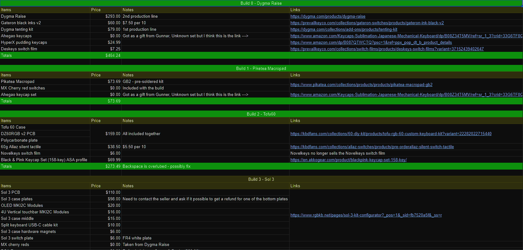Select the 'Gateron black inks v2' cell
This screenshot has height=250, width=523.
[45, 23]
